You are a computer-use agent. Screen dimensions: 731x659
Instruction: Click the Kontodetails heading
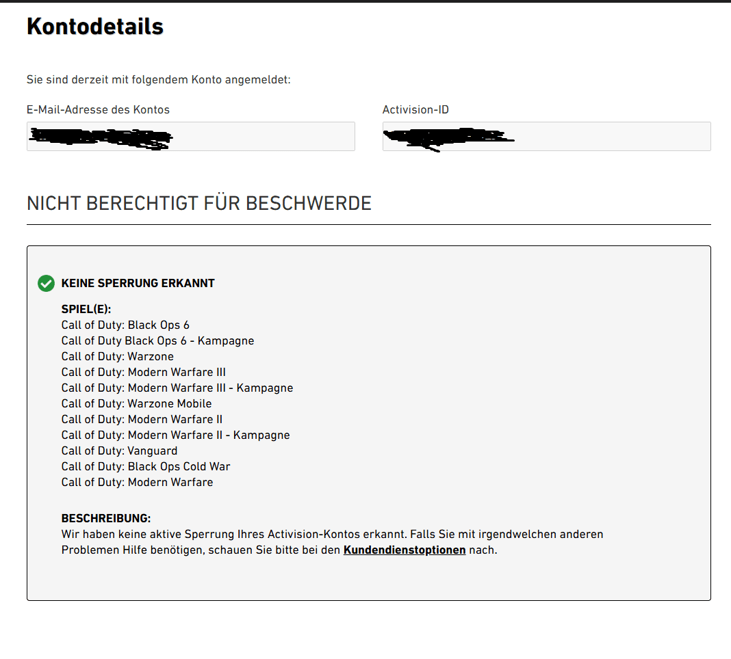coord(95,27)
